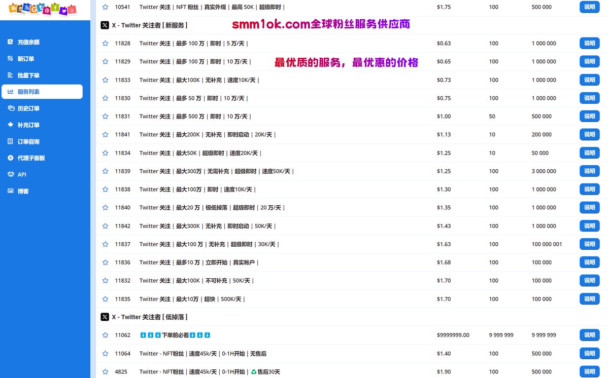Screen dimensions: 609x378
Task: Show 说明 for service 11830
Action: 589,98
